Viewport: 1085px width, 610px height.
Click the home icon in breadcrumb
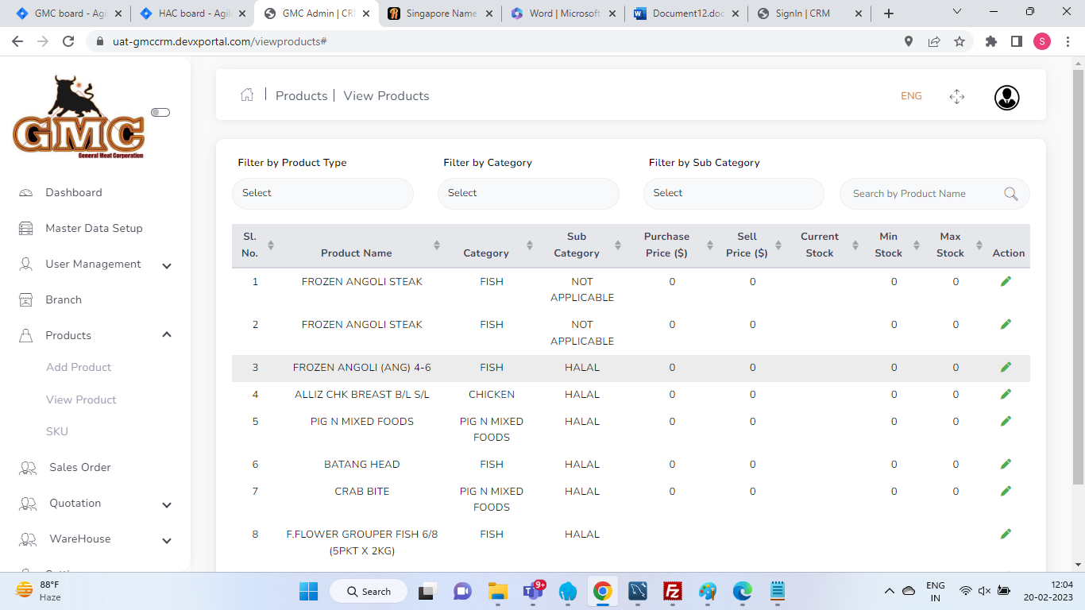(x=247, y=95)
